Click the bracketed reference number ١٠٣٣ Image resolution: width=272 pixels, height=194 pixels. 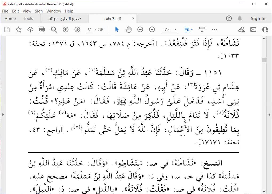coord(231,56)
